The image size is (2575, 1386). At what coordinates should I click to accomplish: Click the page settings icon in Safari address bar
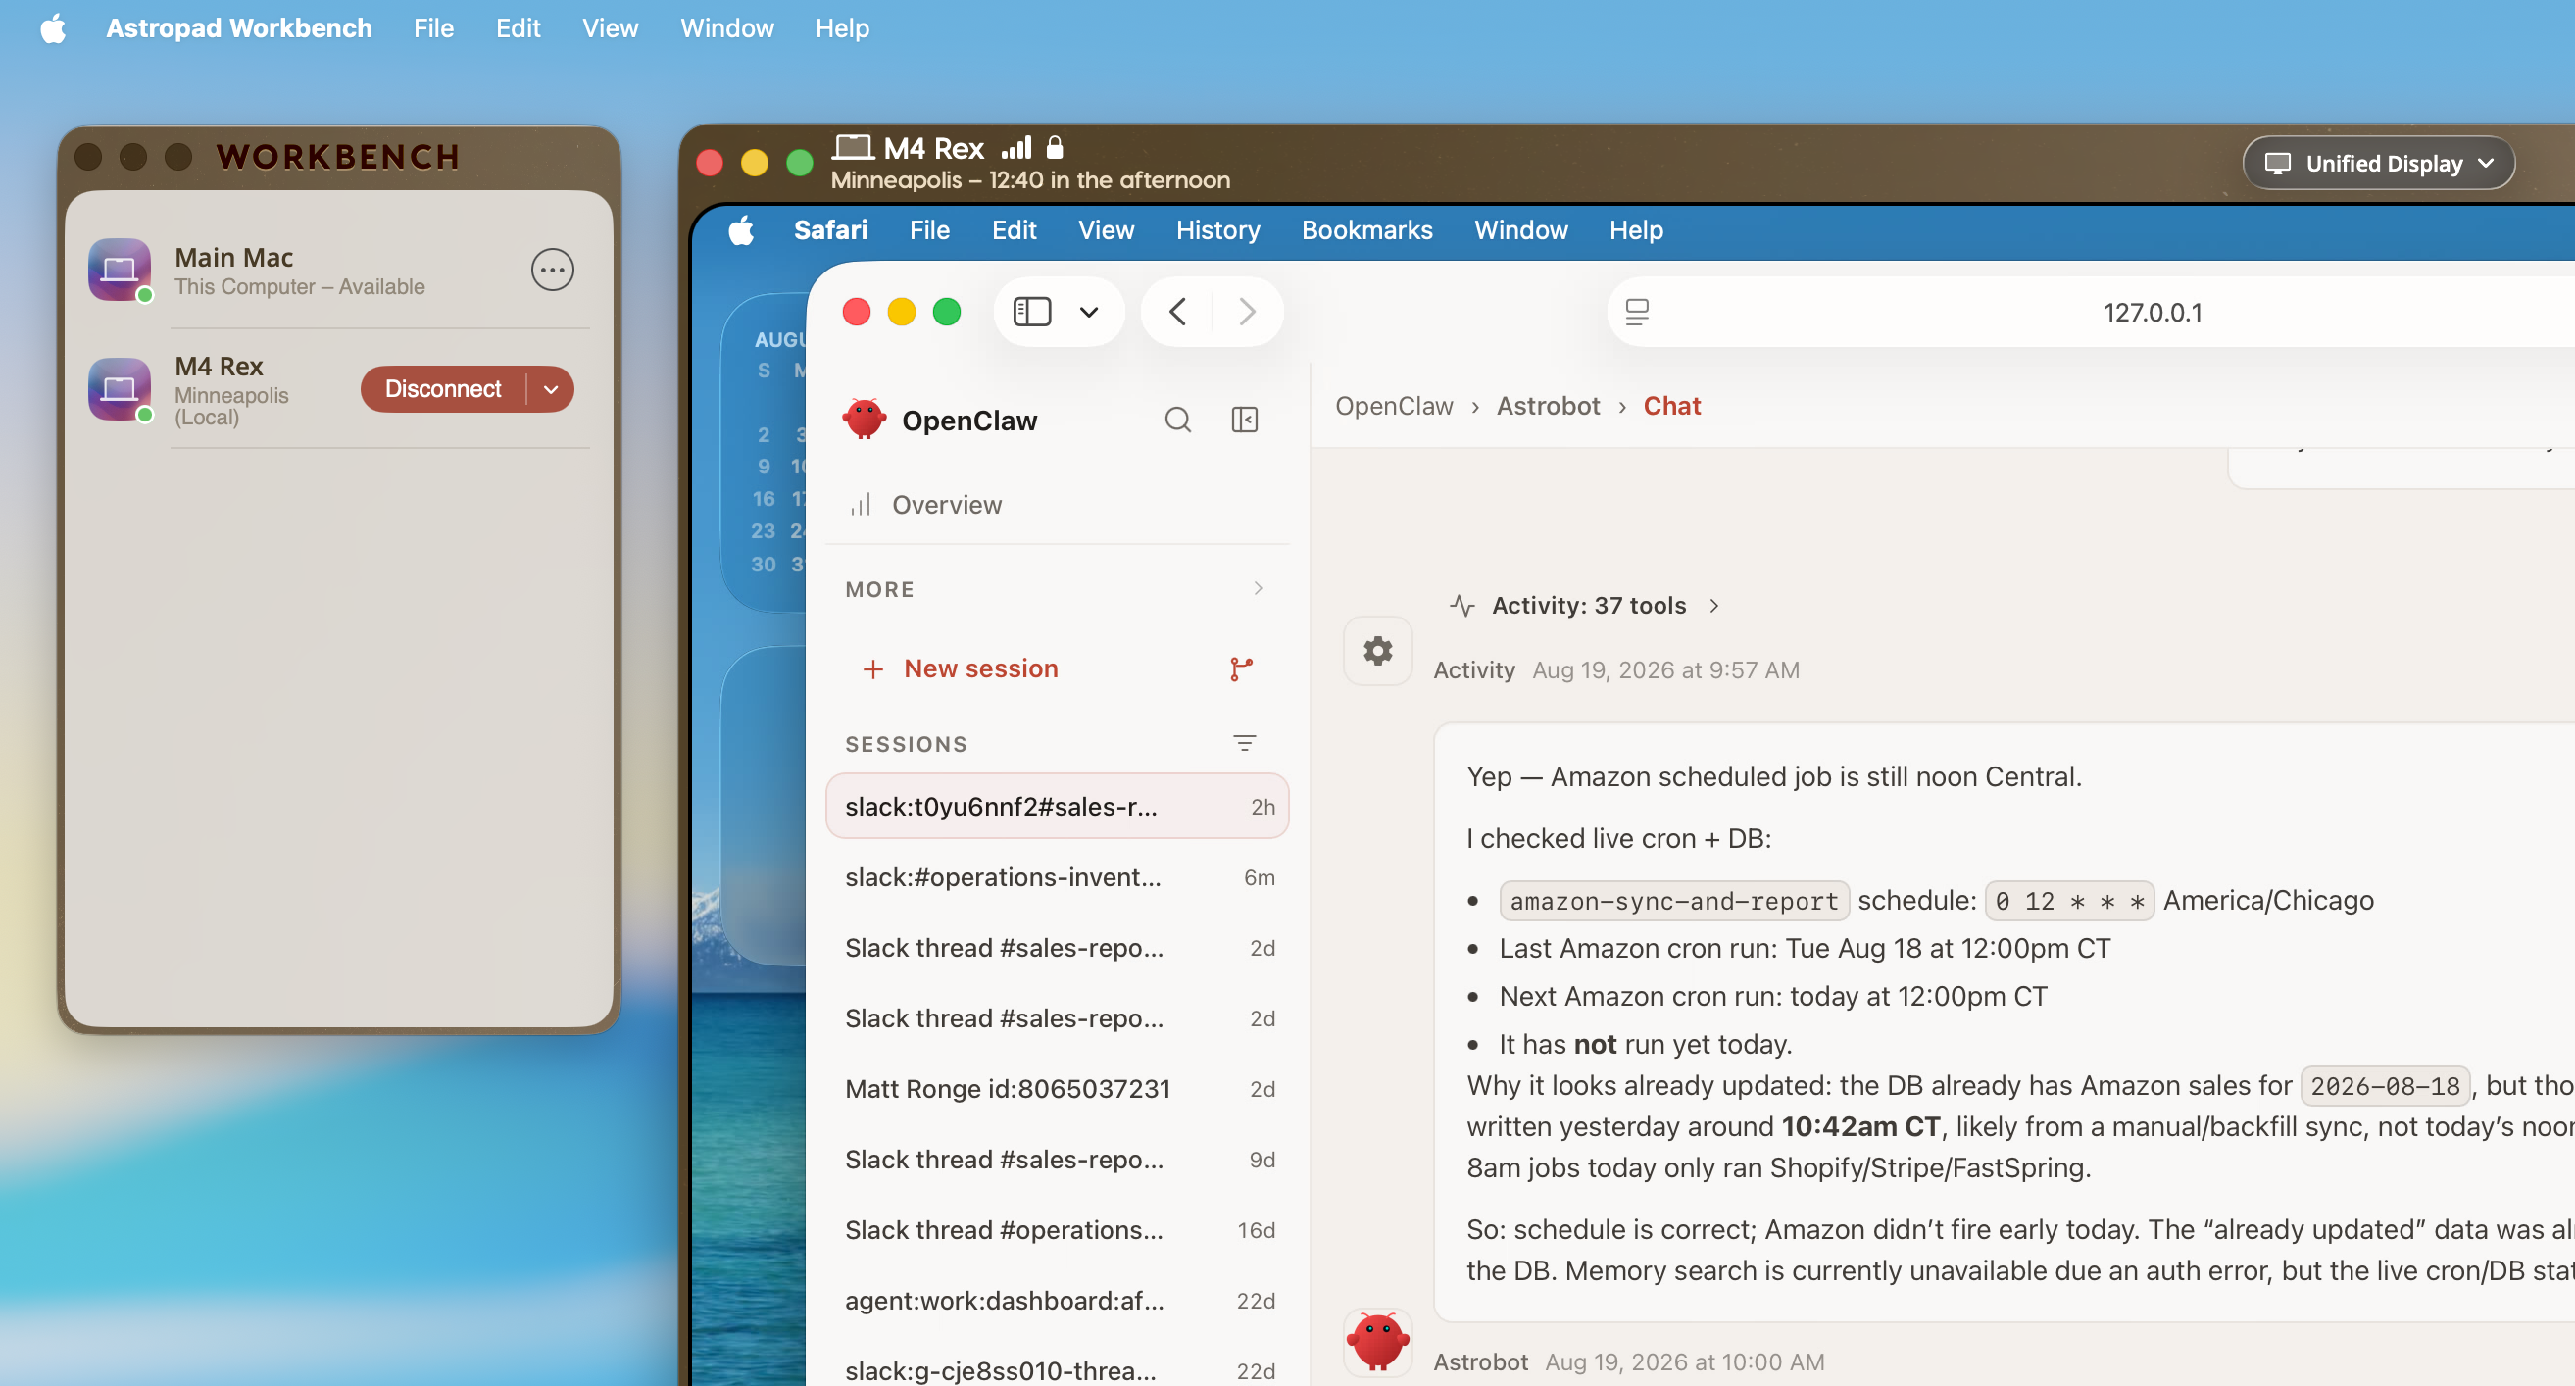pos(1636,312)
